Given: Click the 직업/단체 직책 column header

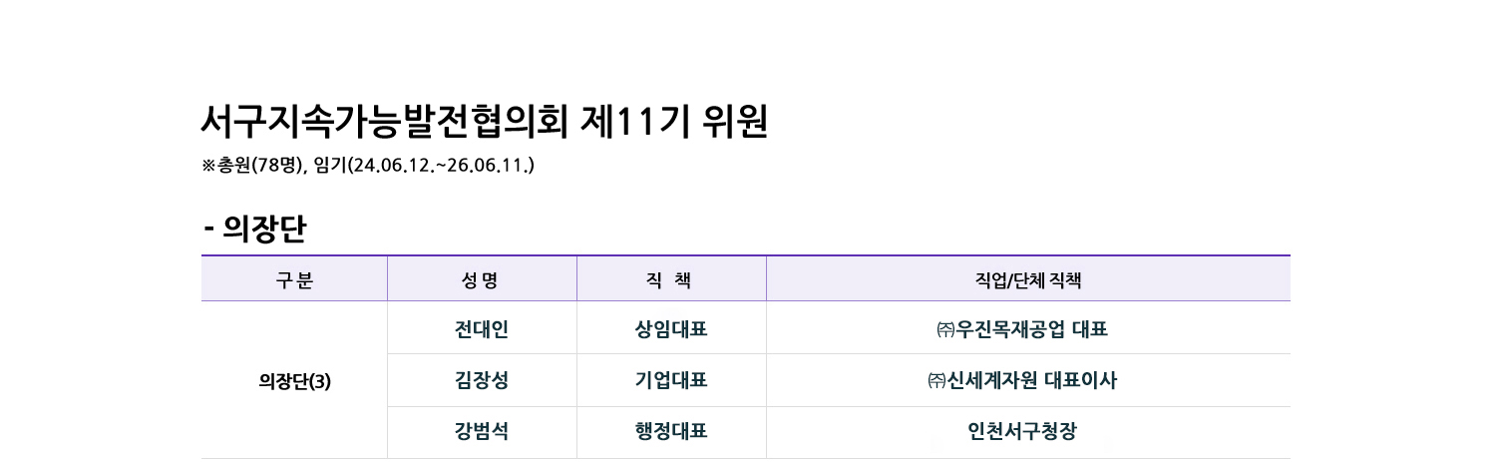Looking at the screenshot, I should coord(1028,280).
